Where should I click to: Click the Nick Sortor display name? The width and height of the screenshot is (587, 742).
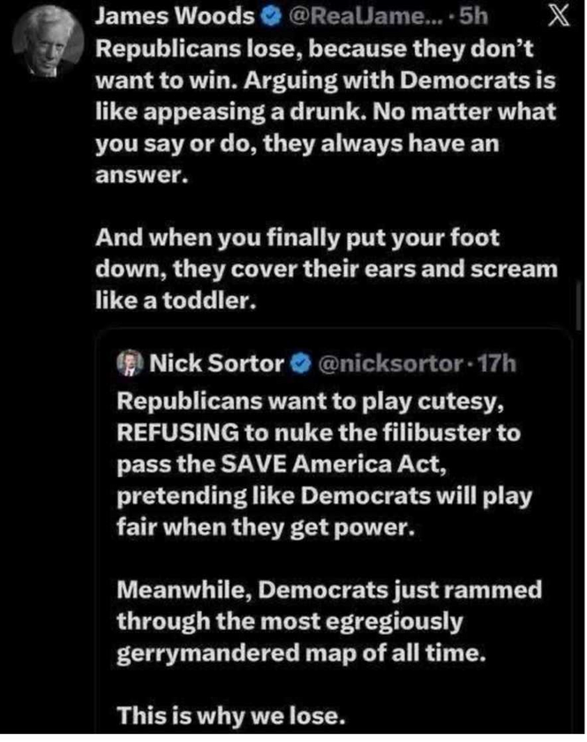[217, 362]
